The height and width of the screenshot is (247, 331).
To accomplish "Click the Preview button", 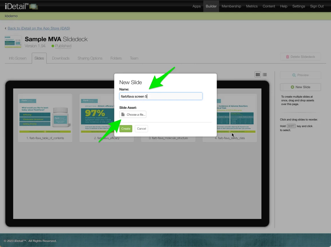I will pyautogui.click(x=300, y=75).
